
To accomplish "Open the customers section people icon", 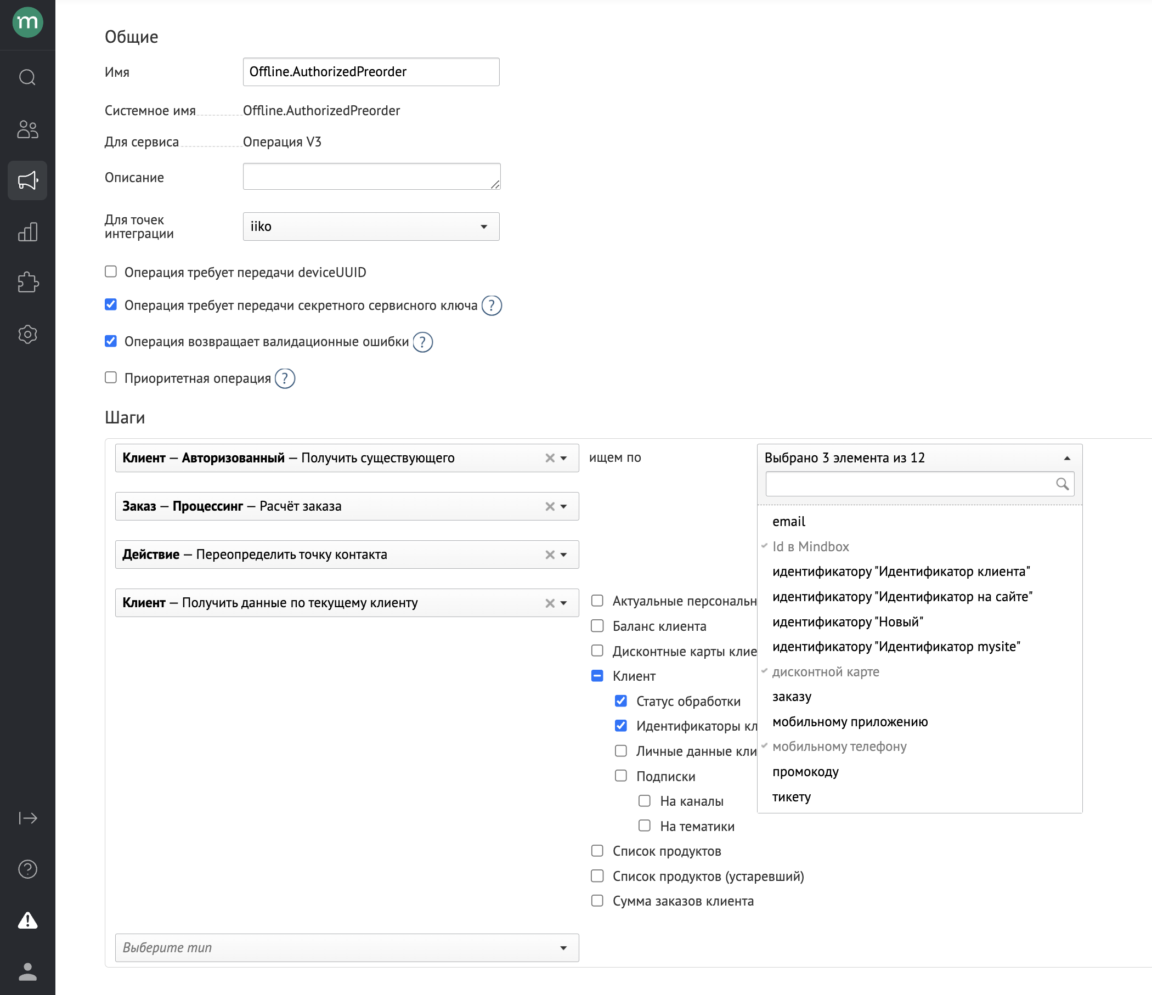I will coord(27,129).
